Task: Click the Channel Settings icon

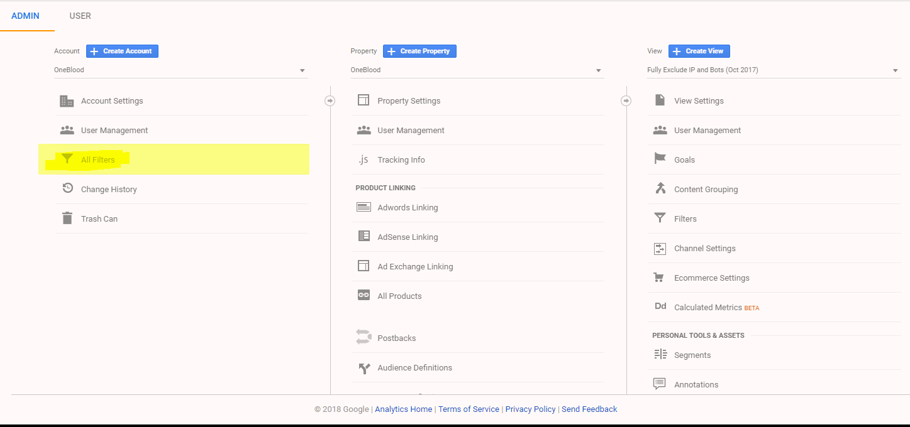Action: 660,249
